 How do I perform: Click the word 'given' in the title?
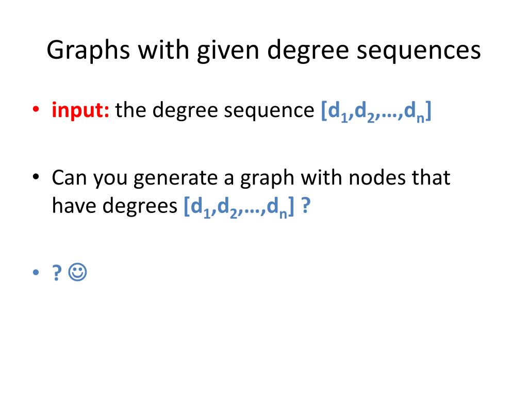coord(228,51)
